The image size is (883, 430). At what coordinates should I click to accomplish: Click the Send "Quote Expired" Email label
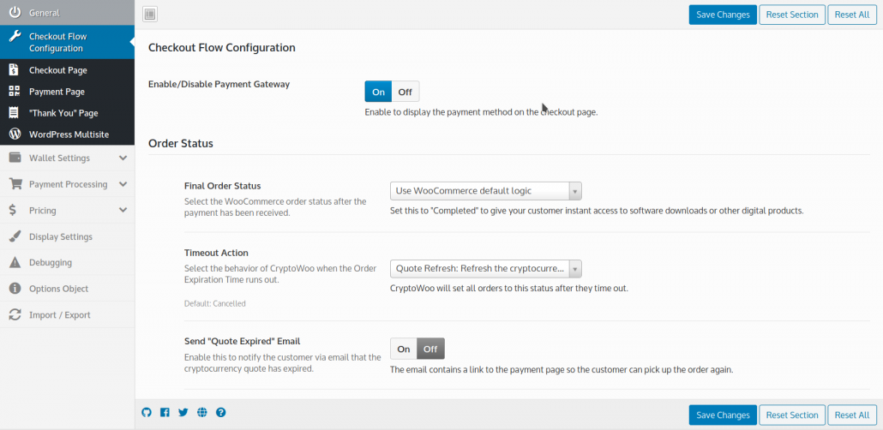242,341
